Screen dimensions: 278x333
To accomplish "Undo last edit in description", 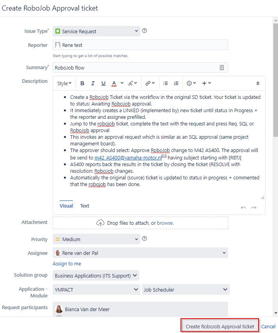I will pos(243,207).
